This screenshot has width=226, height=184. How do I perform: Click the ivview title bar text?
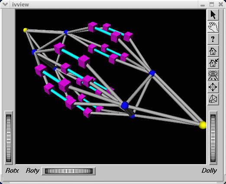tap(20, 5)
